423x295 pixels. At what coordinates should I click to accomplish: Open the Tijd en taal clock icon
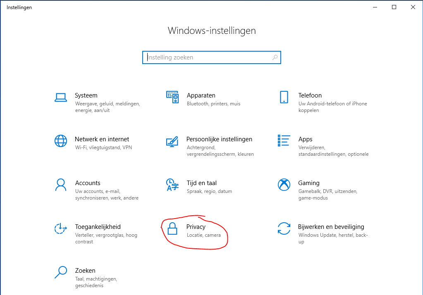tap(172, 185)
